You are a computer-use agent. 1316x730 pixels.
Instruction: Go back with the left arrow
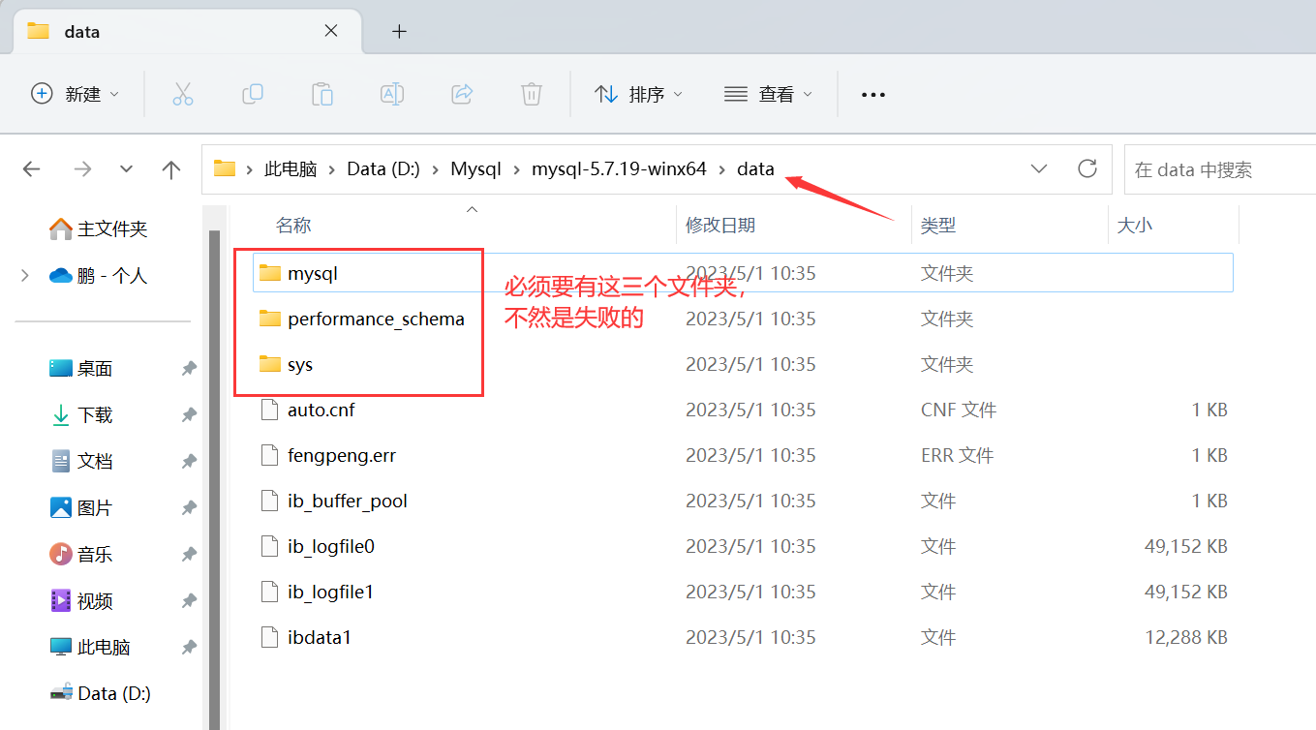click(x=32, y=169)
